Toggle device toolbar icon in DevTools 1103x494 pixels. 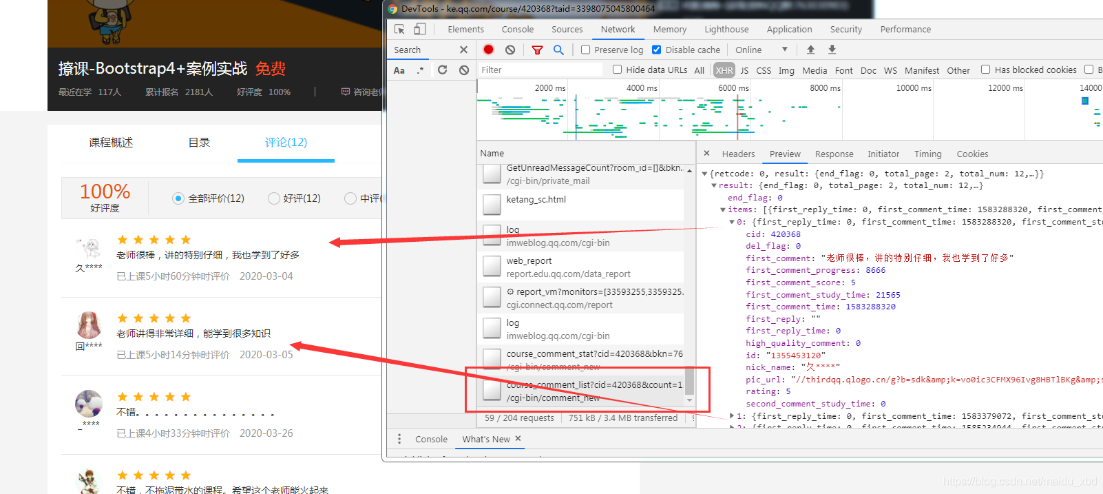coord(420,29)
